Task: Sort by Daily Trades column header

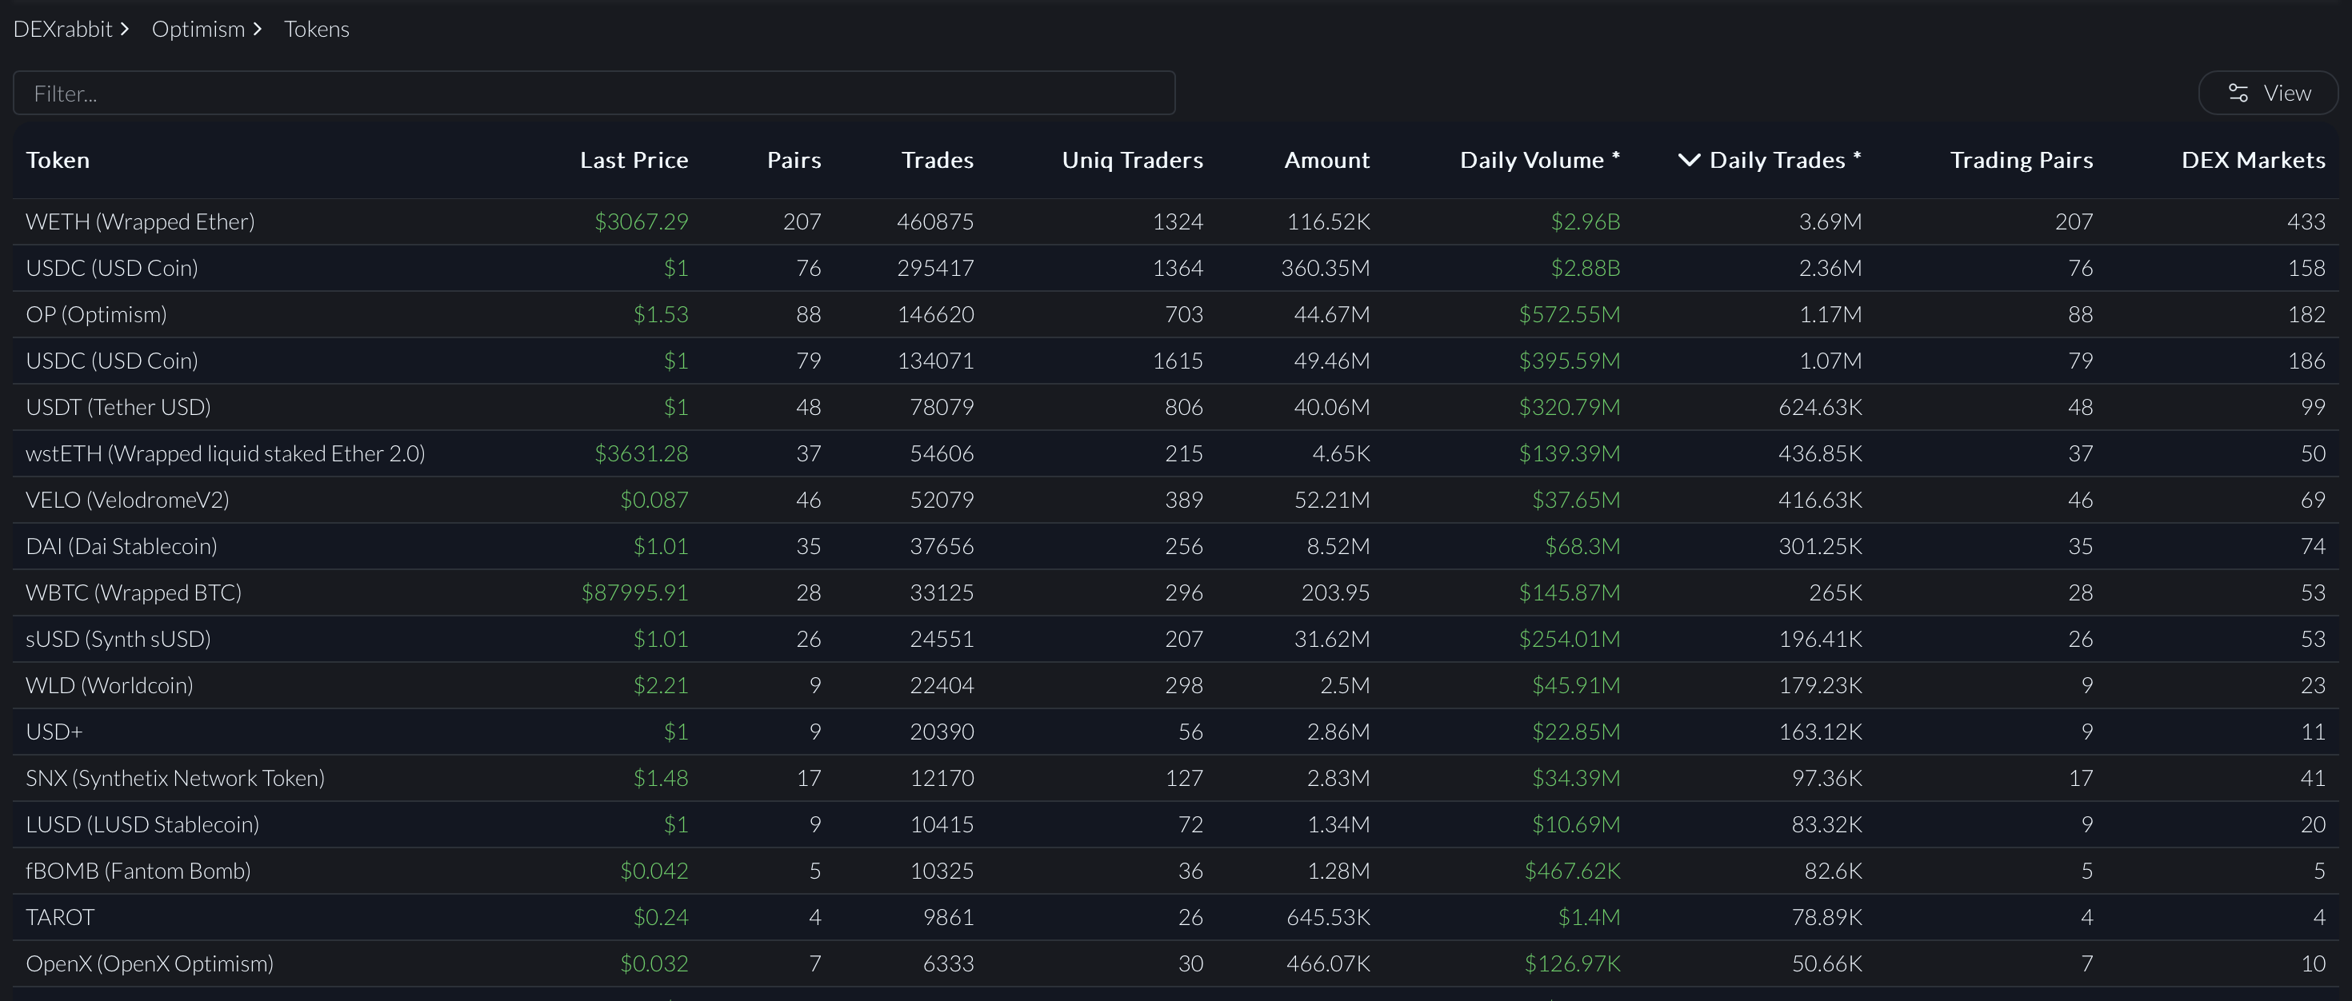Action: pyautogui.click(x=1785, y=160)
